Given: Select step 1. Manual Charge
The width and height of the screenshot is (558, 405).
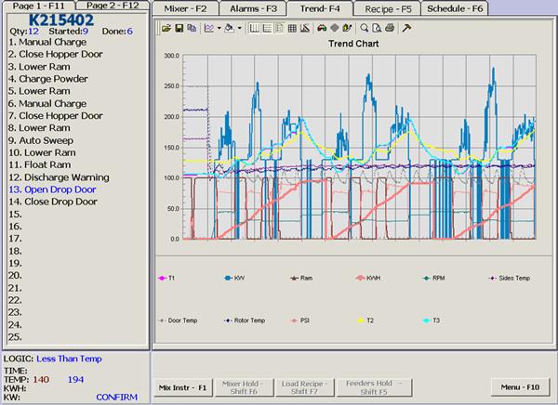Looking at the screenshot, I should point(47,42).
